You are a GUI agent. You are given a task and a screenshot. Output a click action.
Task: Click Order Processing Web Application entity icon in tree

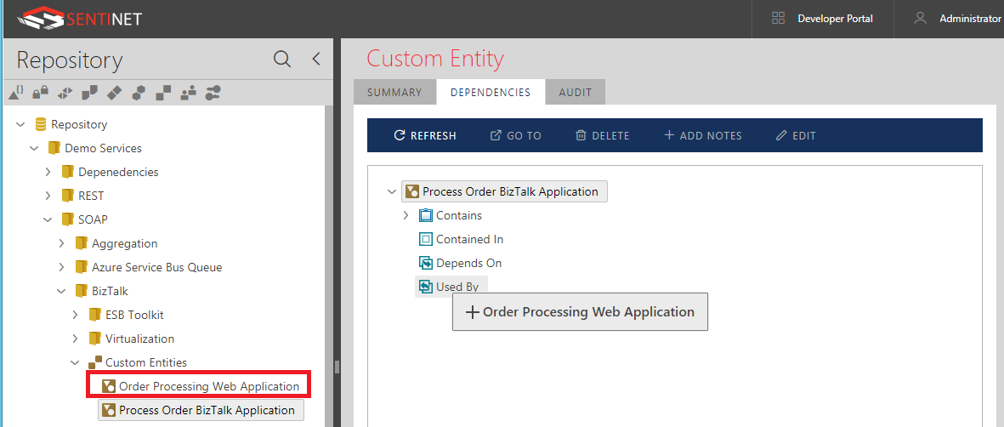click(x=109, y=386)
